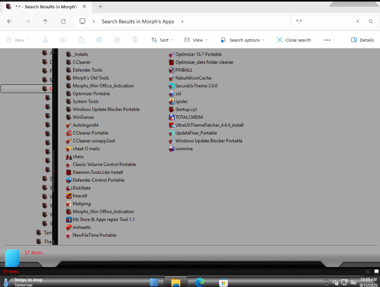This screenshot has height=287, width=380.
Task: Select the Mahjong game
Action: [78, 204]
